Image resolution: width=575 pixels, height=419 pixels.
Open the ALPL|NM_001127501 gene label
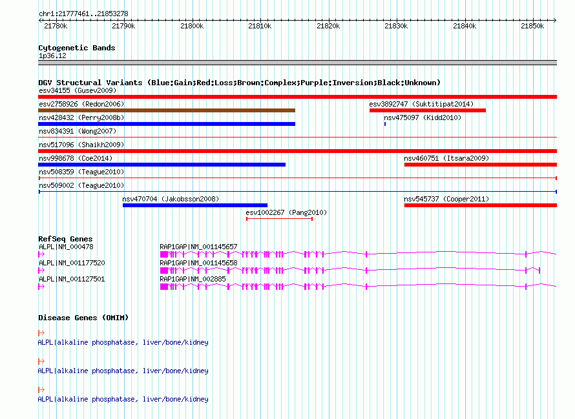[72, 279]
